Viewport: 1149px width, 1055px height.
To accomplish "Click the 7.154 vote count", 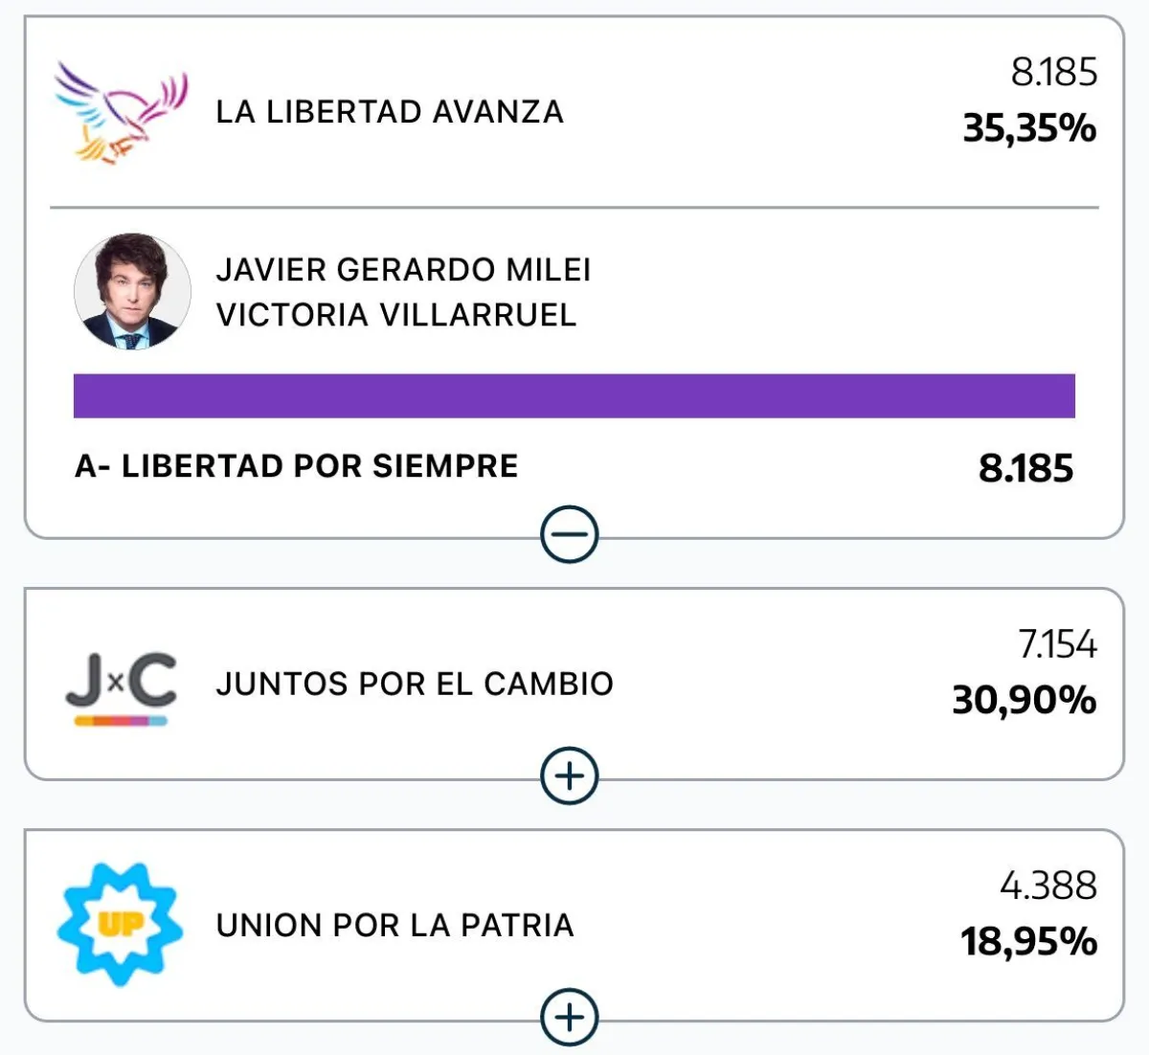I will pyautogui.click(x=1057, y=644).
